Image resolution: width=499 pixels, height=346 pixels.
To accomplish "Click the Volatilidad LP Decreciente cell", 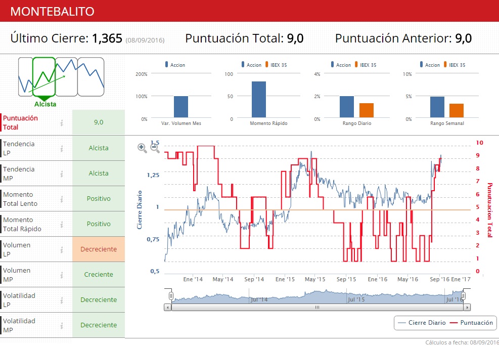I will [99, 300].
